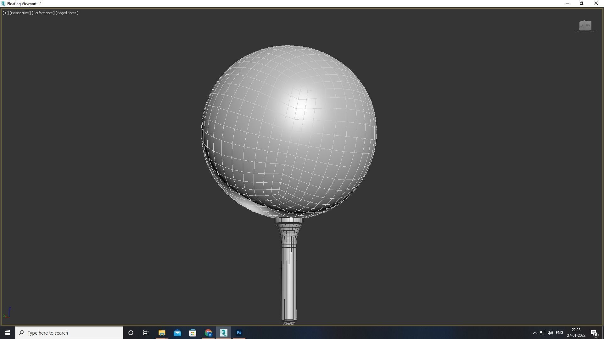
Task: Open Microsoft Store from the taskbar
Action: point(193,333)
